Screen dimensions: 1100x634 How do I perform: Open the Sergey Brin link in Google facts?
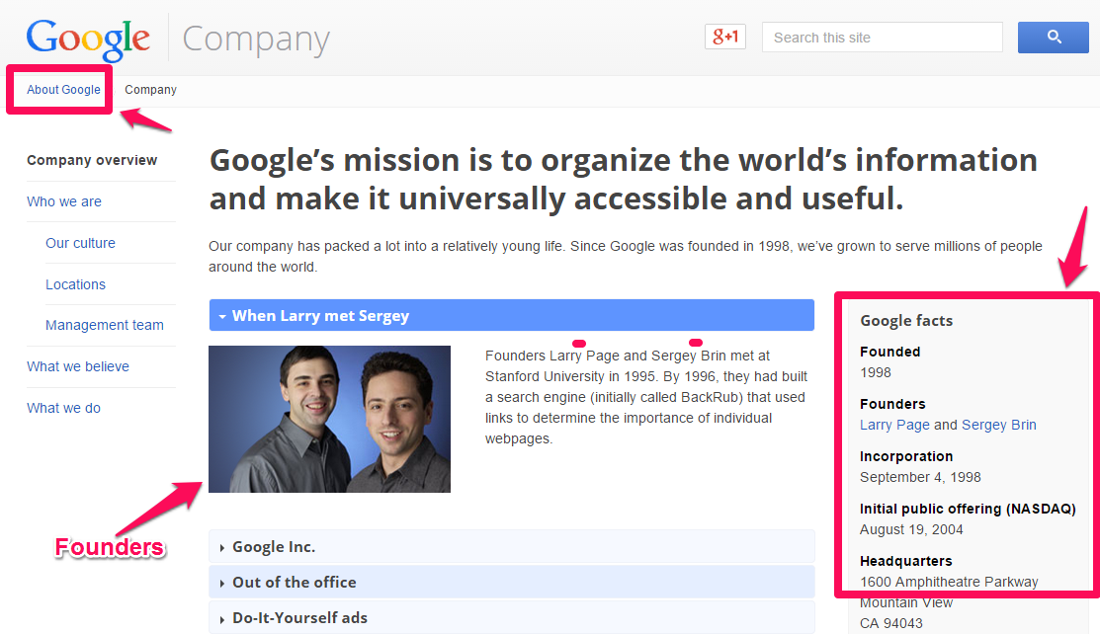998,425
